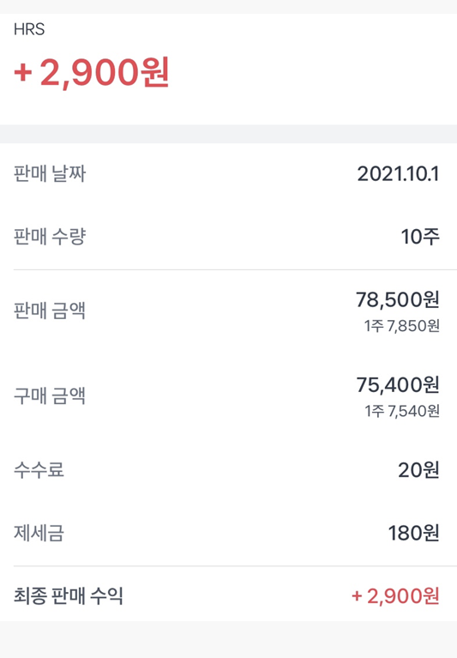The height and width of the screenshot is (658, 457).
Task: Tap the 수수료 fee label
Action: pos(39,469)
